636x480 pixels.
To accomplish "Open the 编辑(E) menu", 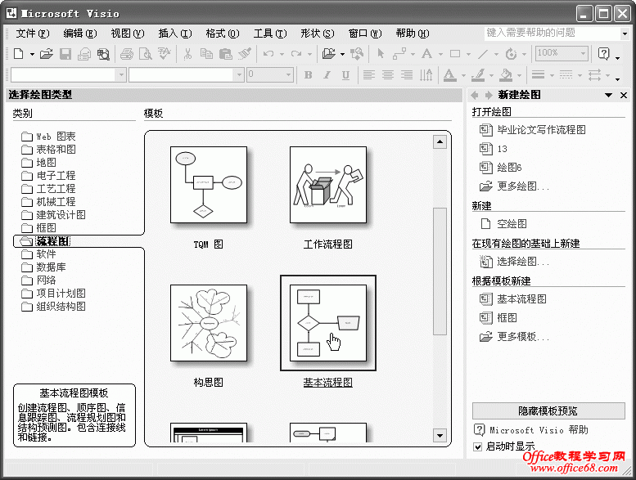I will pyautogui.click(x=80, y=34).
